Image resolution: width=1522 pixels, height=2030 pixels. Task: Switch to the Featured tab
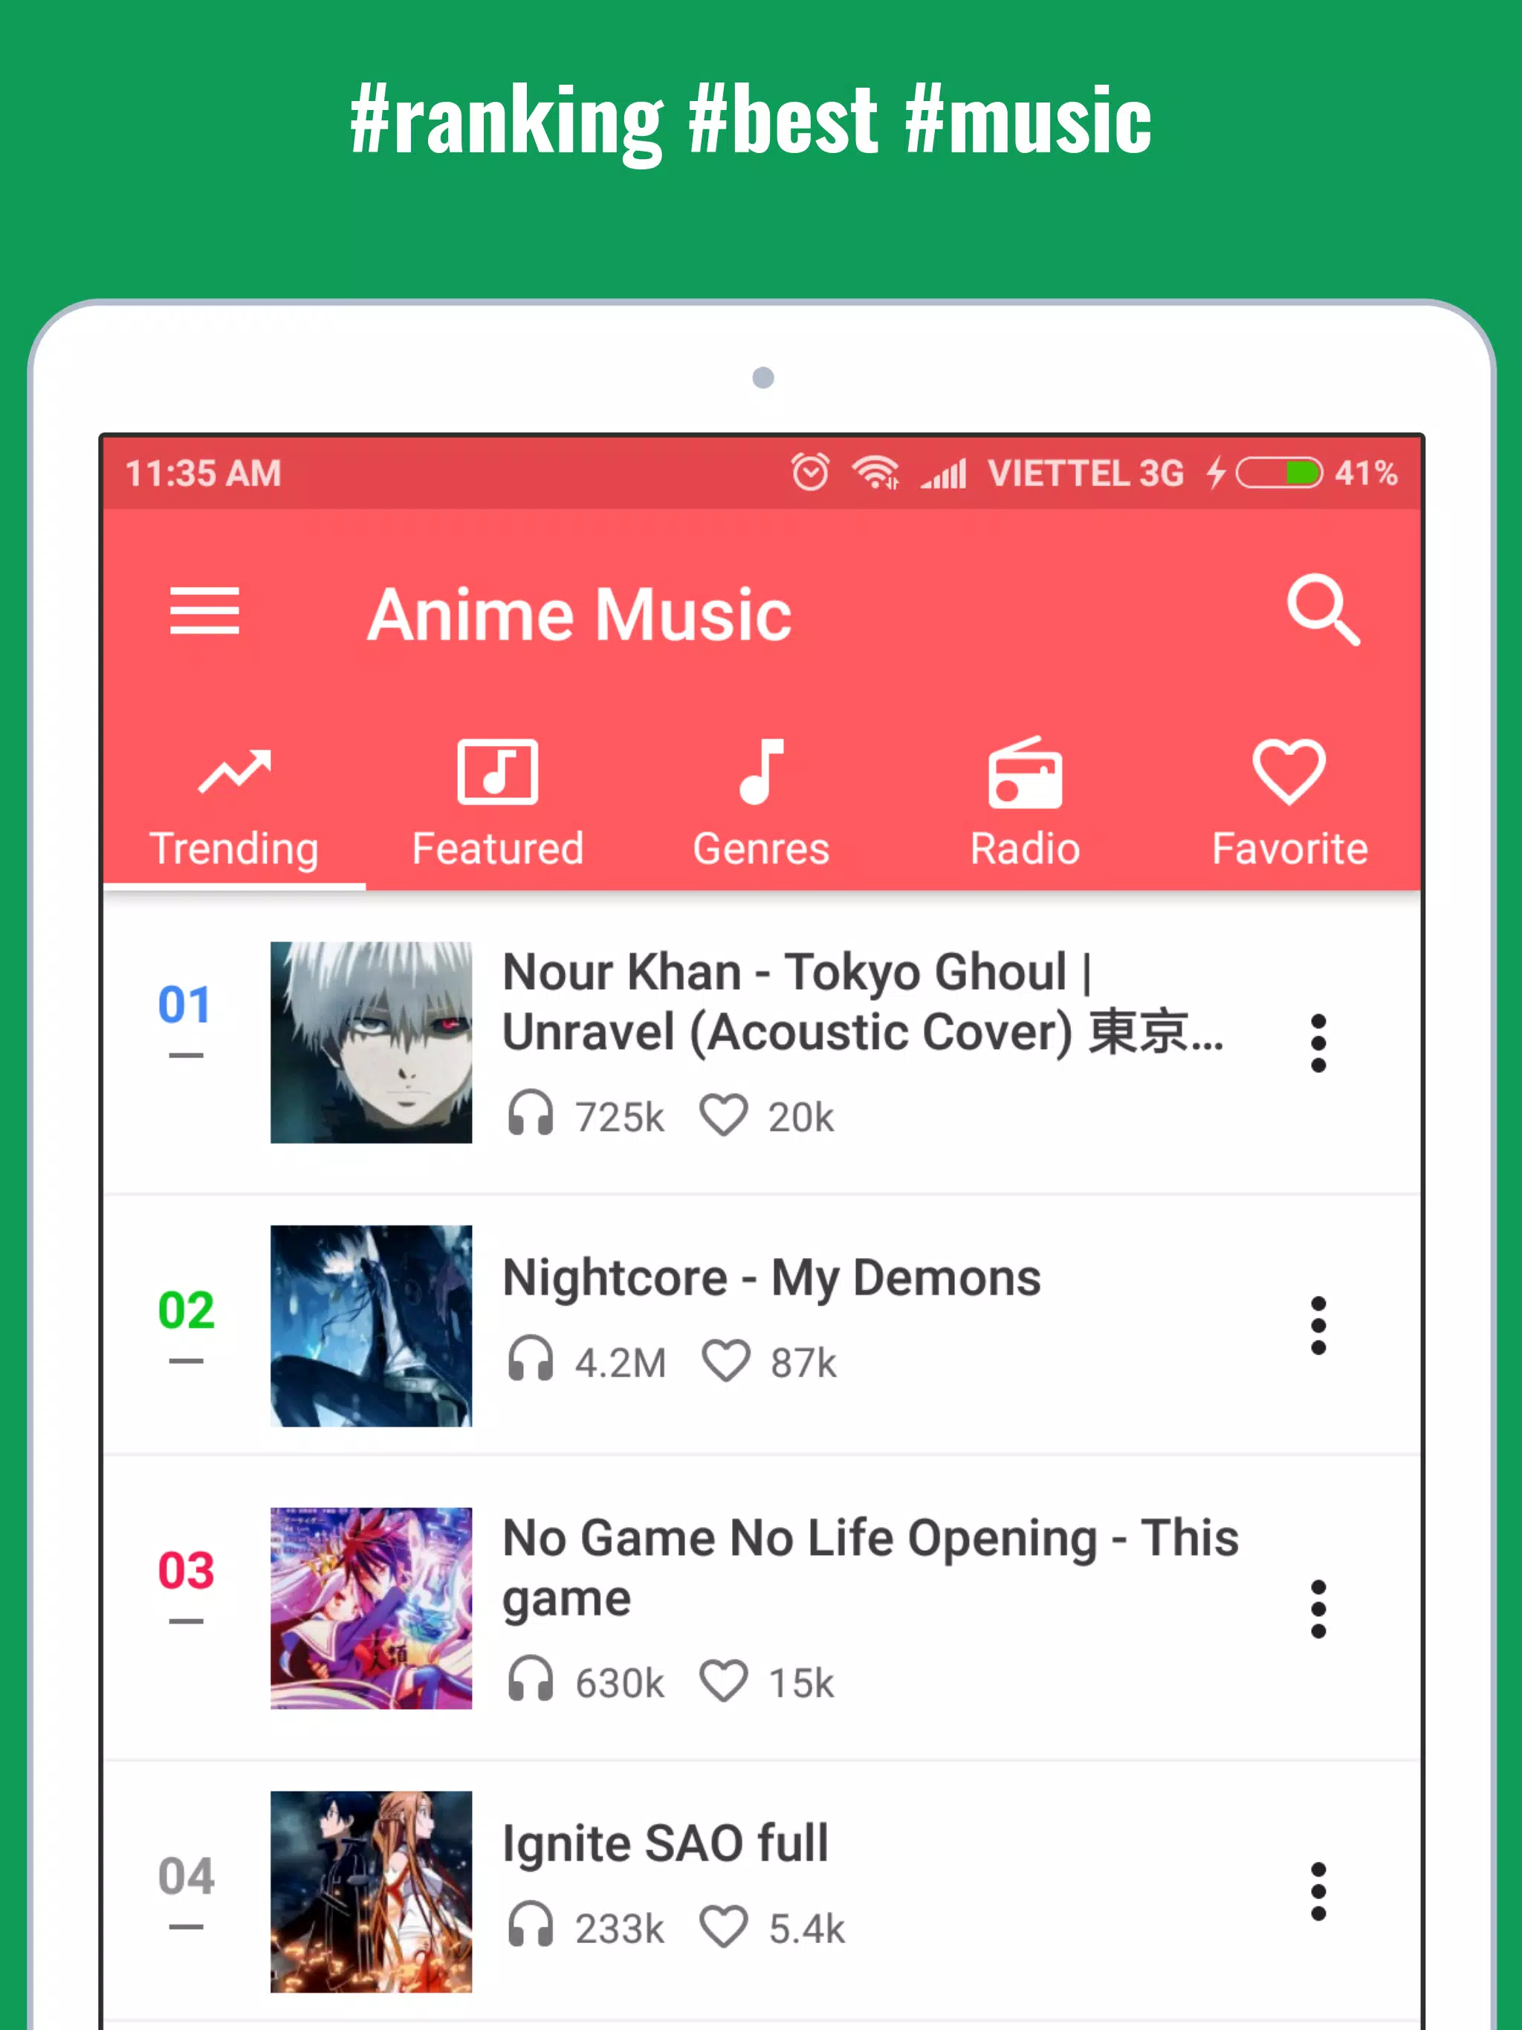pyautogui.click(x=496, y=801)
